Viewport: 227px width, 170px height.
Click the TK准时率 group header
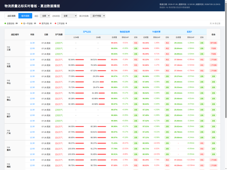(x=156, y=32)
